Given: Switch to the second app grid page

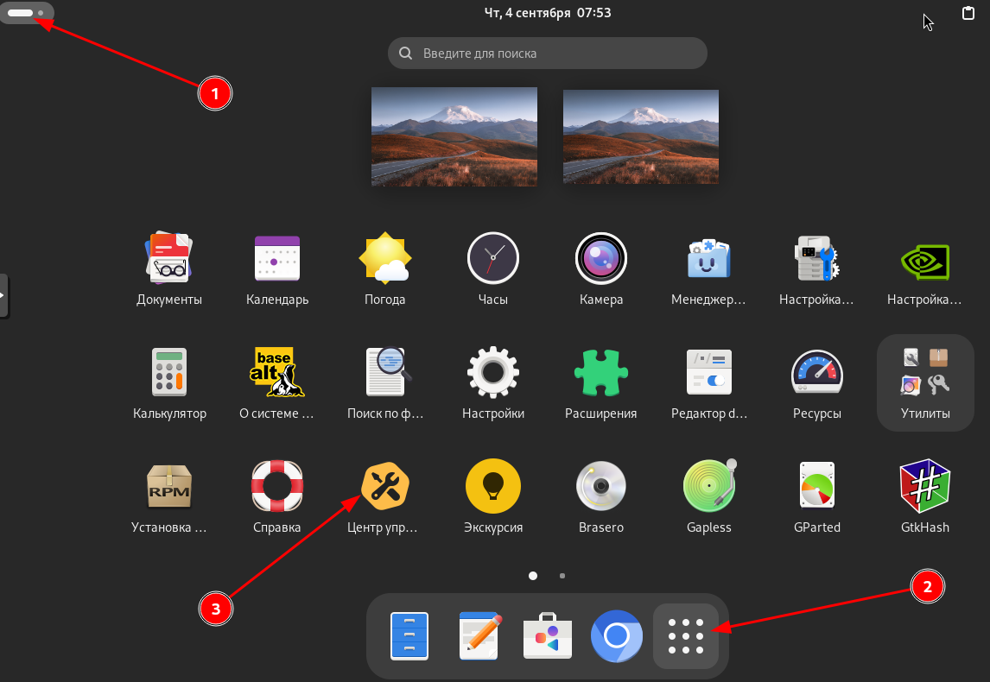Looking at the screenshot, I should click(562, 575).
